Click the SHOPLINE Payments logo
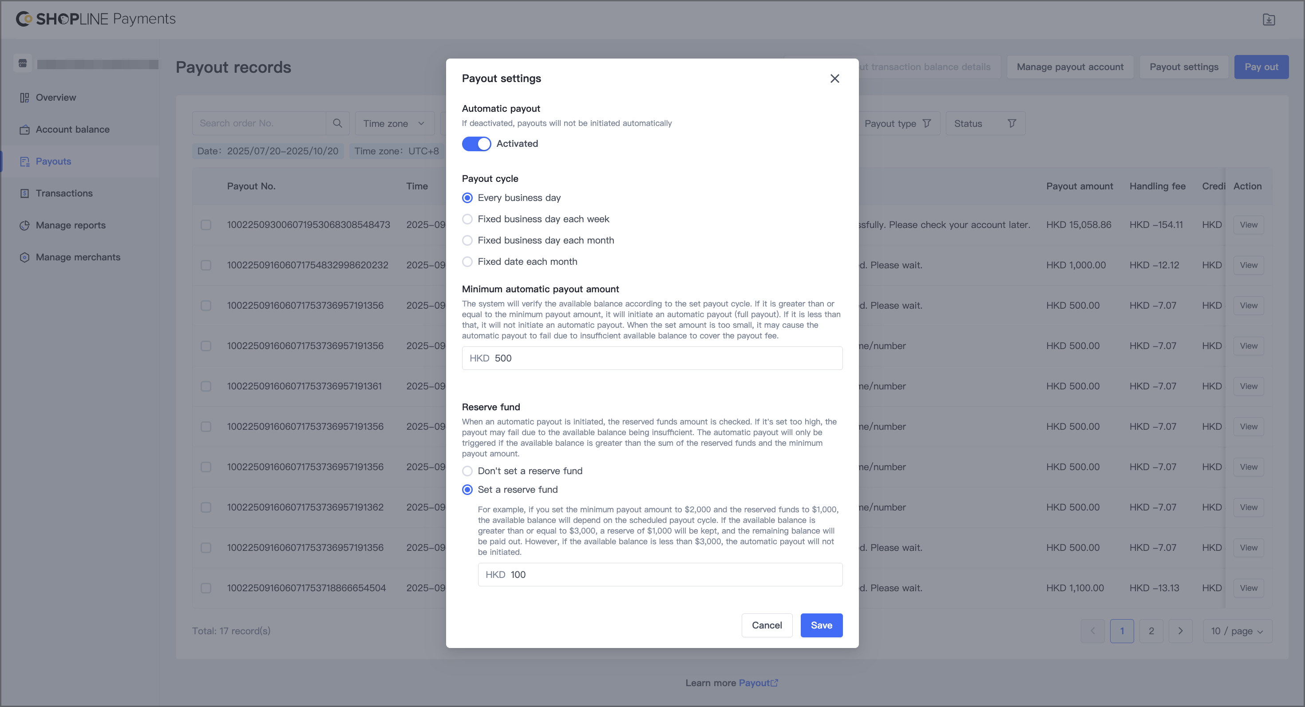Viewport: 1305px width, 707px height. [x=96, y=19]
